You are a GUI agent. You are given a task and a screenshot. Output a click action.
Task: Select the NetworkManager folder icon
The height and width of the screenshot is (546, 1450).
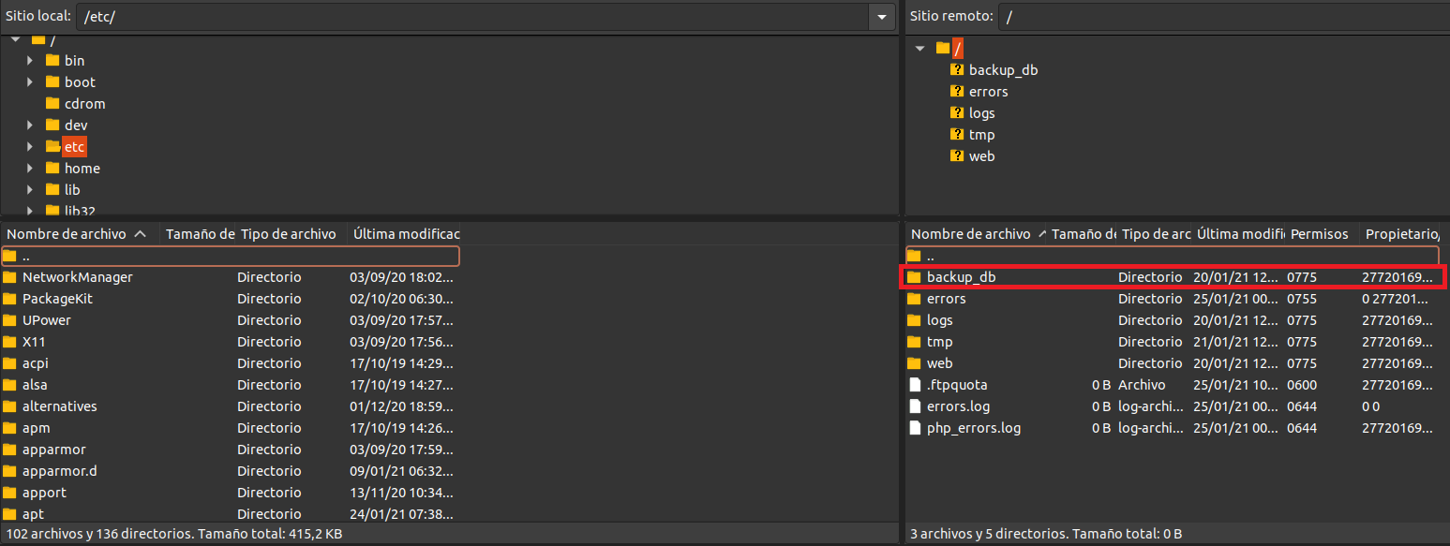tap(10, 277)
